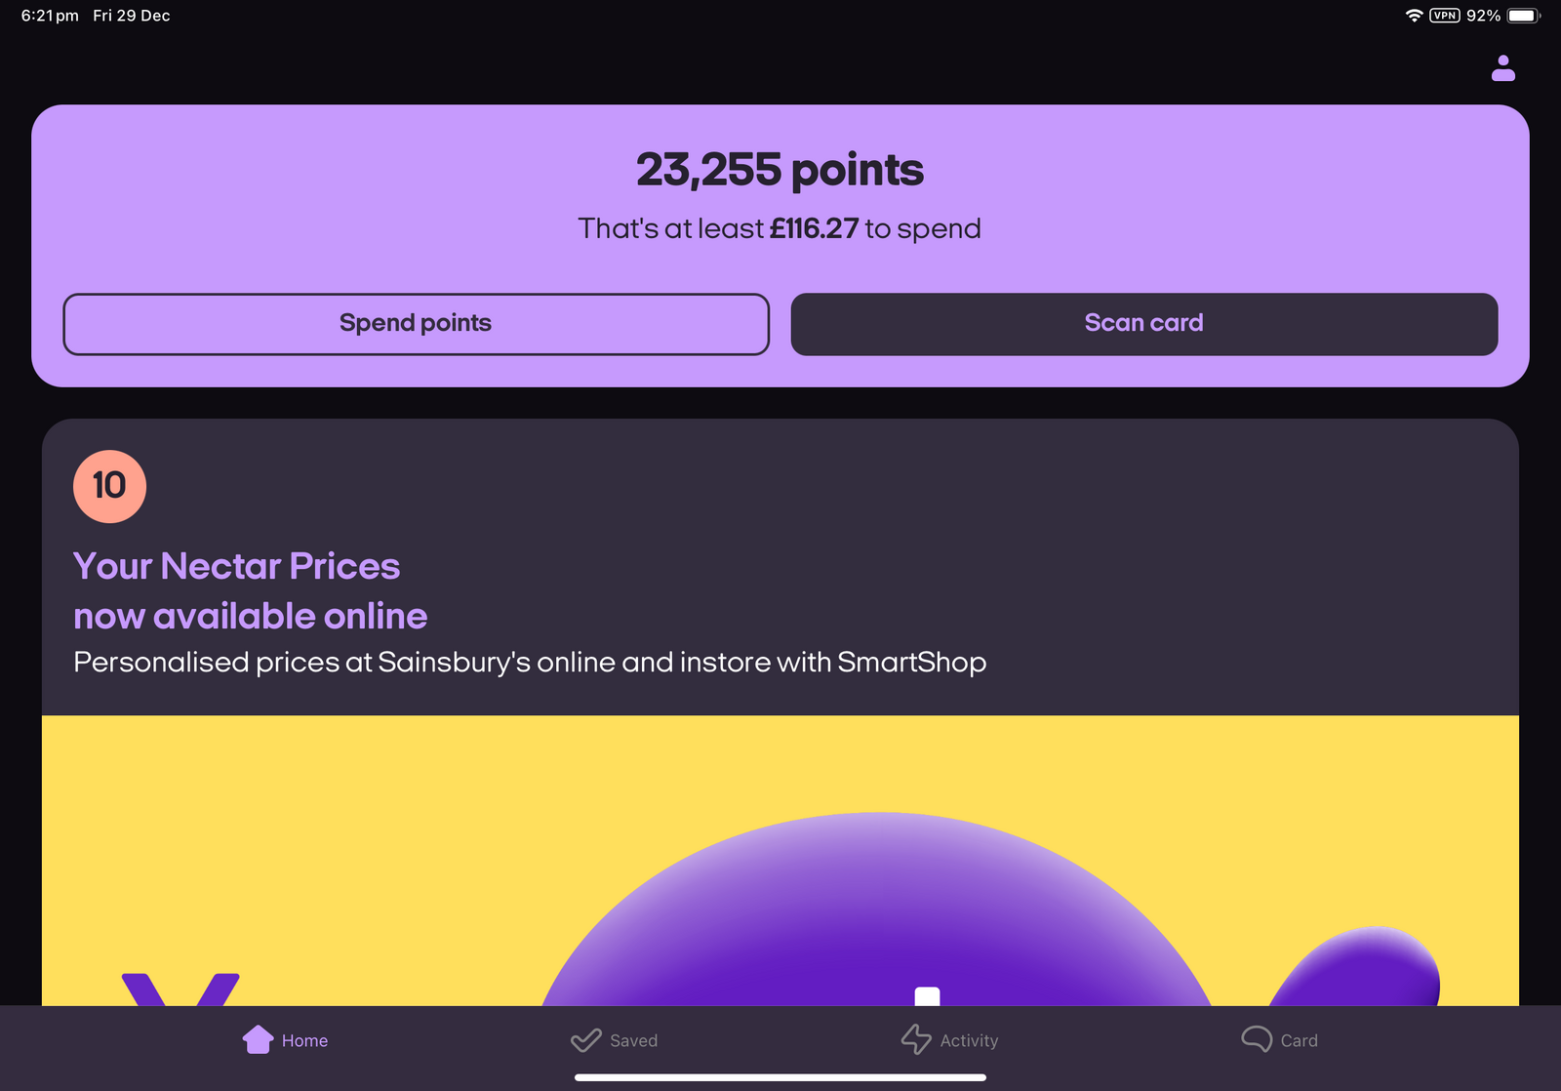Open the profile account icon
This screenshot has height=1091, width=1561.
tap(1502, 68)
